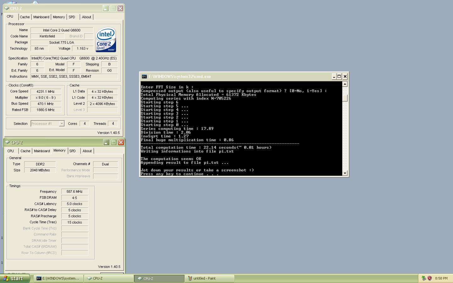Click the cmd.exe title bar icon

tap(144, 76)
